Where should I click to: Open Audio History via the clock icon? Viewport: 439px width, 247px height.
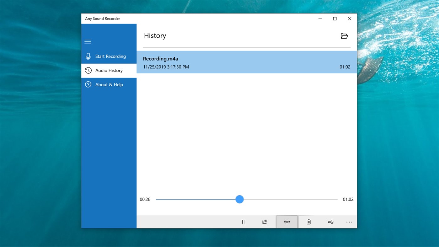coord(88,70)
